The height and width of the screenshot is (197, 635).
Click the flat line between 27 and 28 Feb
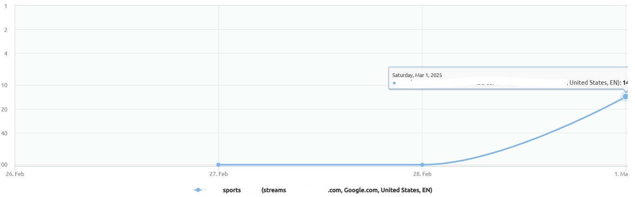coord(320,165)
